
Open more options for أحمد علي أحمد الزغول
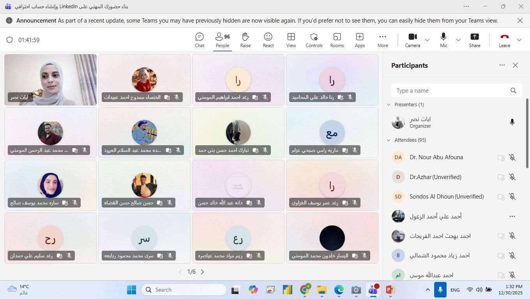pyautogui.click(x=512, y=216)
